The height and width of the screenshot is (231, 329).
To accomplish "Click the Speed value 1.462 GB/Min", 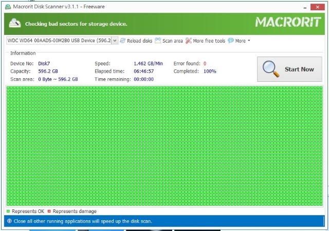I will pyautogui.click(x=149, y=63).
